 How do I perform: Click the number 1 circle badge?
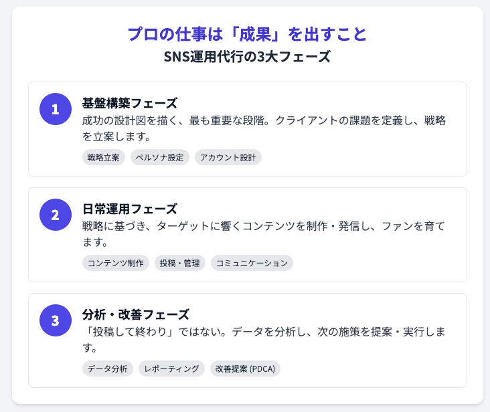56,109
